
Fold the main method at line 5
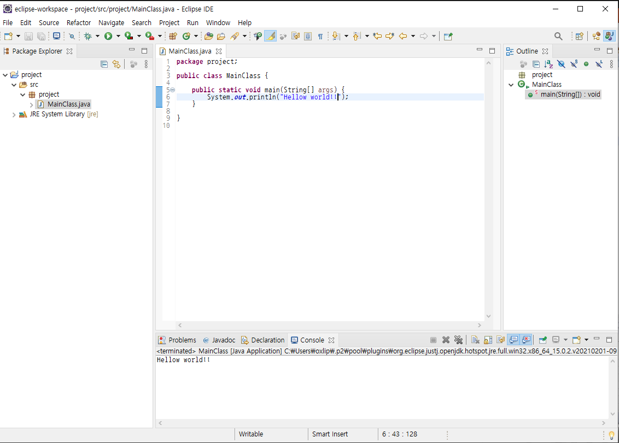coord(172,90)
